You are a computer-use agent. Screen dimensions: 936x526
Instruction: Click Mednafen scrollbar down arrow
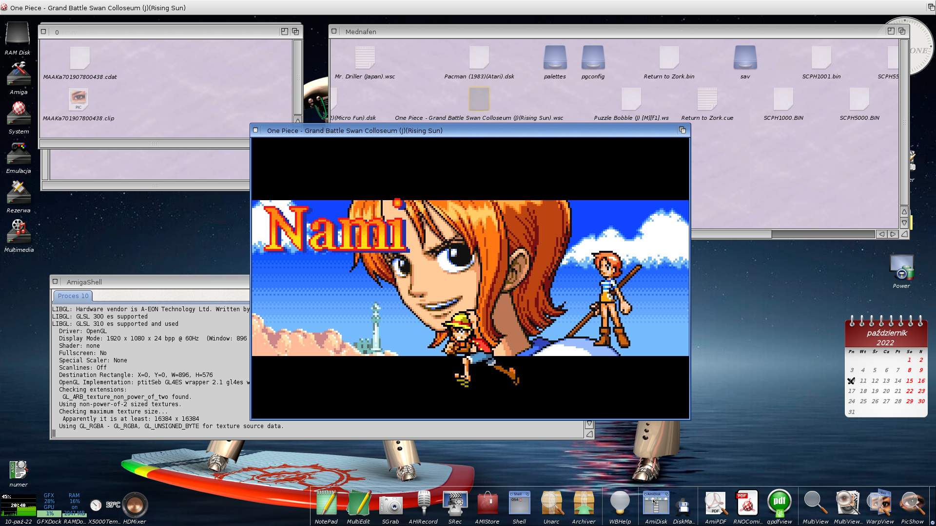point(904,223)
